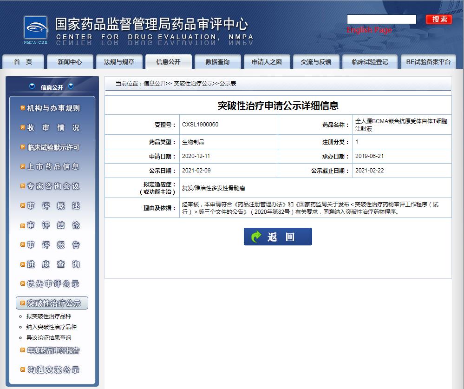Switch to the 数据查询 tab
Image resolution: width=464 pixels, height=389 pixels.
tap(217, 62)
